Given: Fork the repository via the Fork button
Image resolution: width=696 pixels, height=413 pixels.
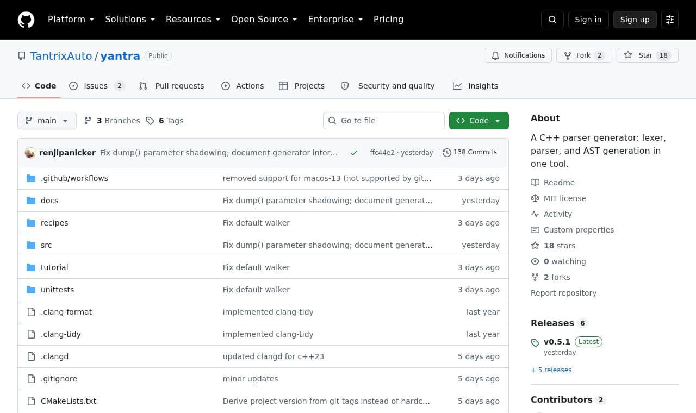Looking at the screenshot, I should 584,55.
